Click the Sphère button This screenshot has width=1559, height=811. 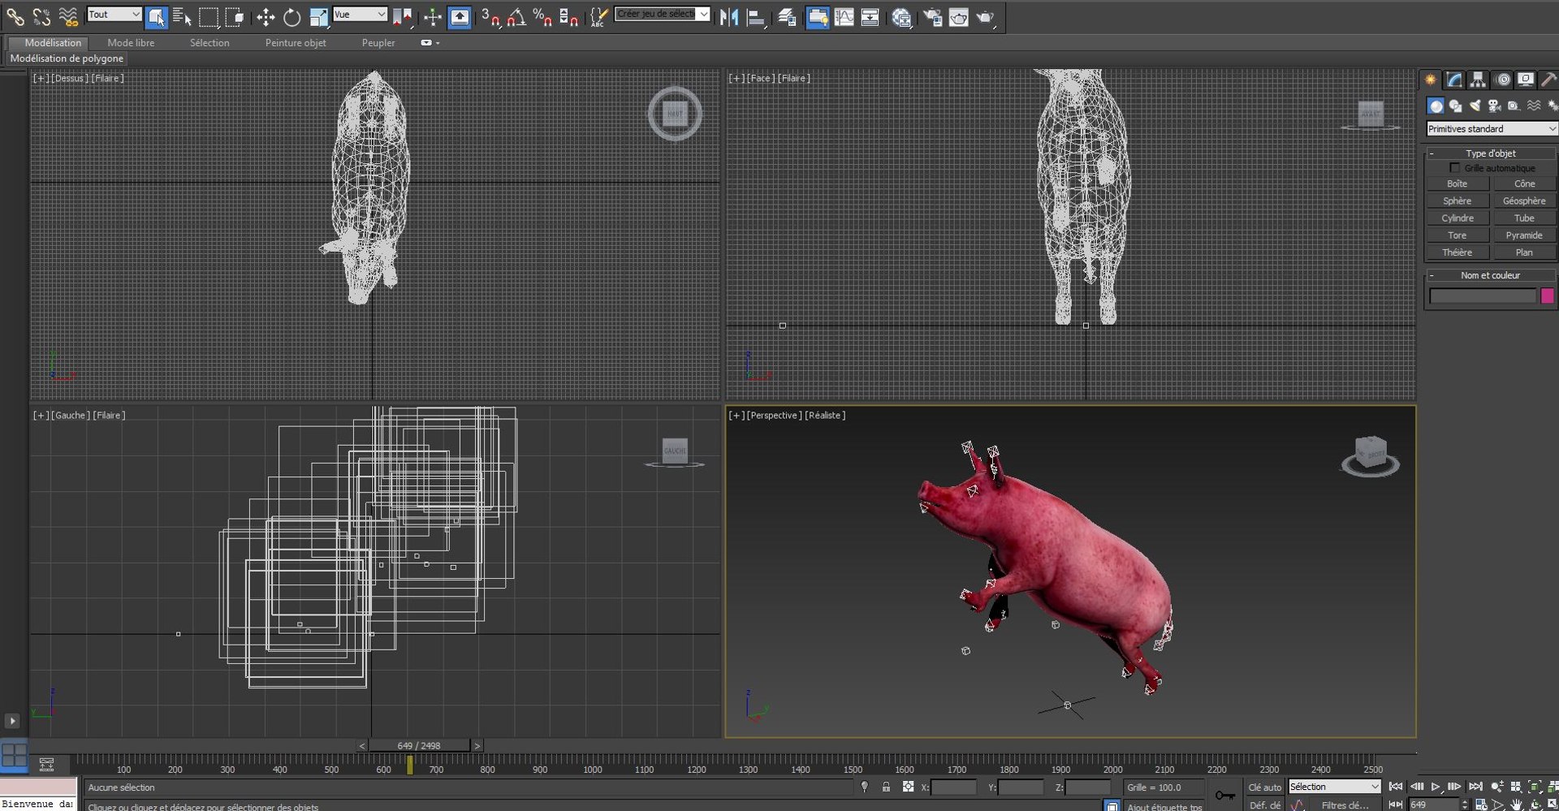(1458, 201)
